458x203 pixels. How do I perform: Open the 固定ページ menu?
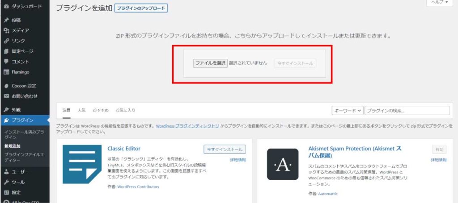22,51
